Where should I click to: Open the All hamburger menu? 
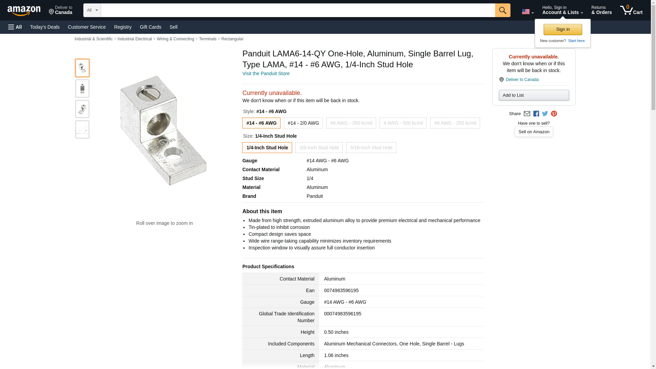15,27
